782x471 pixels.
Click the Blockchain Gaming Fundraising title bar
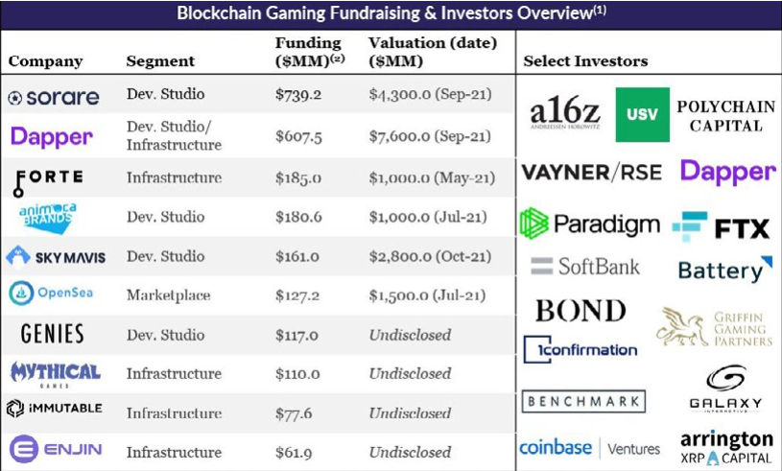[x=391, y=13]
